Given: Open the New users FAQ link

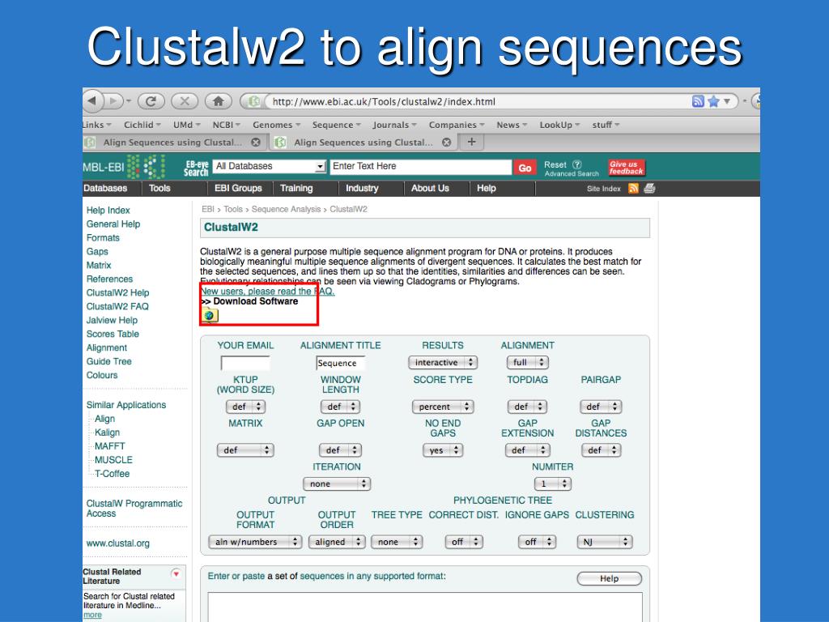Looking at the screenshot, I should [x=267, y=291].
